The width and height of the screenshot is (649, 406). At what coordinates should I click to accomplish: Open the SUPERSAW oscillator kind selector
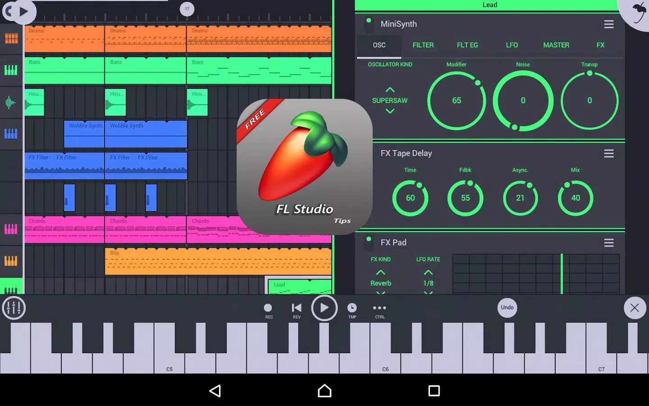[390, 101]
